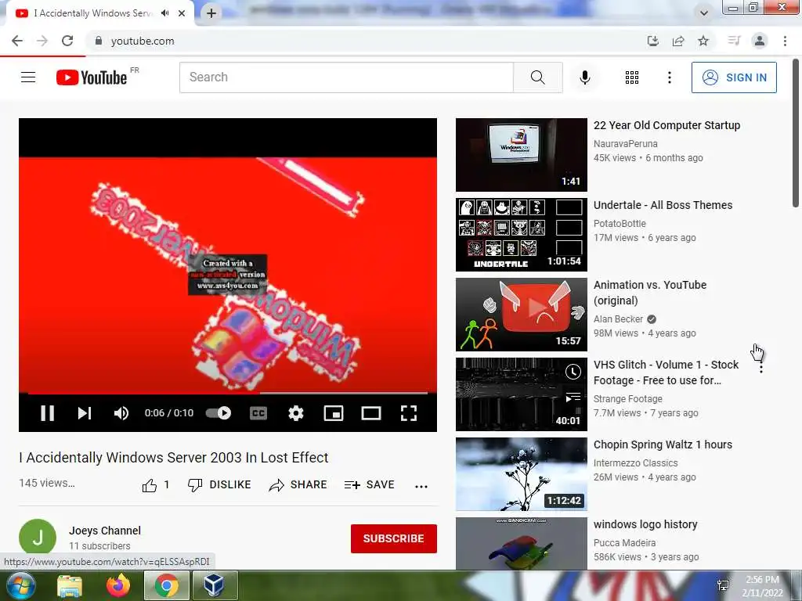Click the SHARE button
This screenshot has width=802, height=601.
point(298,485)
